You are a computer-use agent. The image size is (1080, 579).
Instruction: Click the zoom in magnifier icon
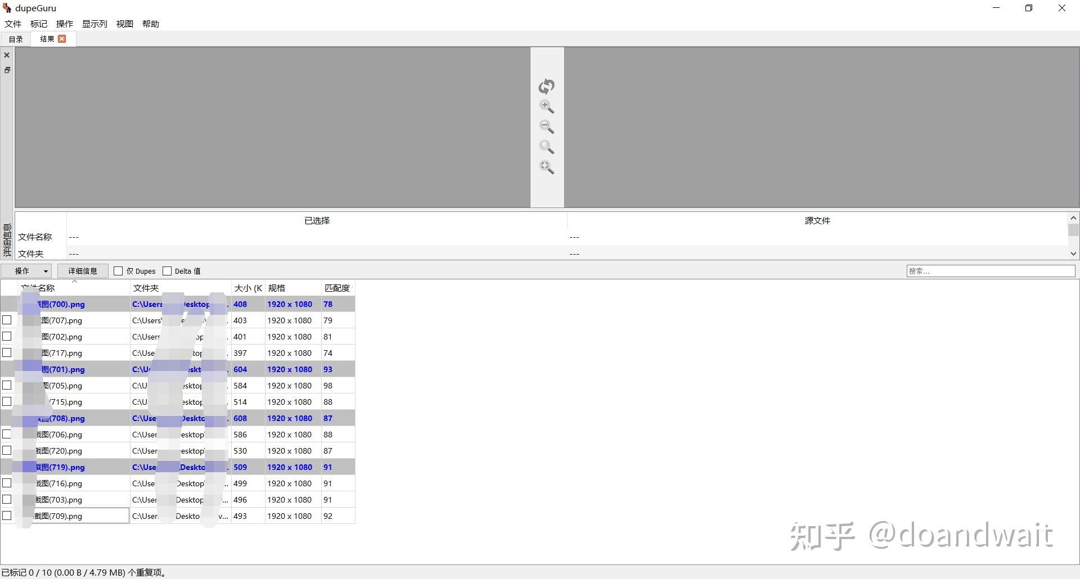[547, 106]
